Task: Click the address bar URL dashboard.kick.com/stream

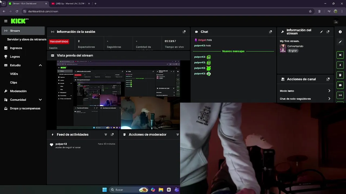Action: (43, 11)
